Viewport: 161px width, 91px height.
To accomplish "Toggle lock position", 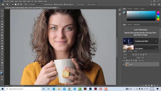I will click(x=131, y=61).
